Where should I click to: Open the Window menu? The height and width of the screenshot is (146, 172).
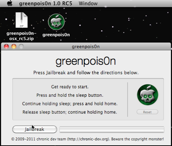point(88,4)
